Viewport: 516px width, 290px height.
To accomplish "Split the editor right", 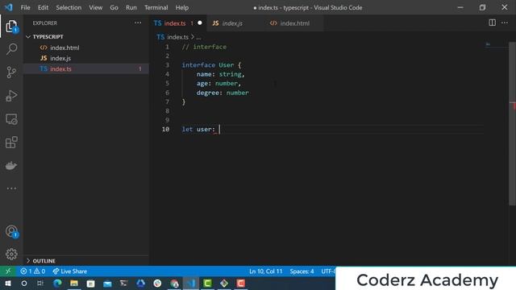I will (x=492, y=23).
